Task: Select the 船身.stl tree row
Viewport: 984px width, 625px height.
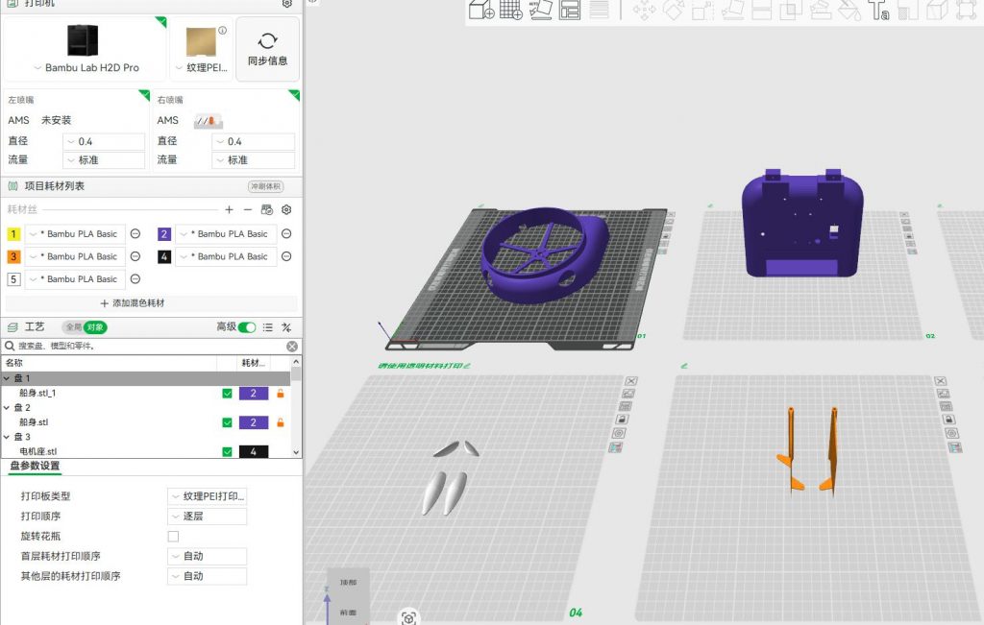Action: click(146, 422)
